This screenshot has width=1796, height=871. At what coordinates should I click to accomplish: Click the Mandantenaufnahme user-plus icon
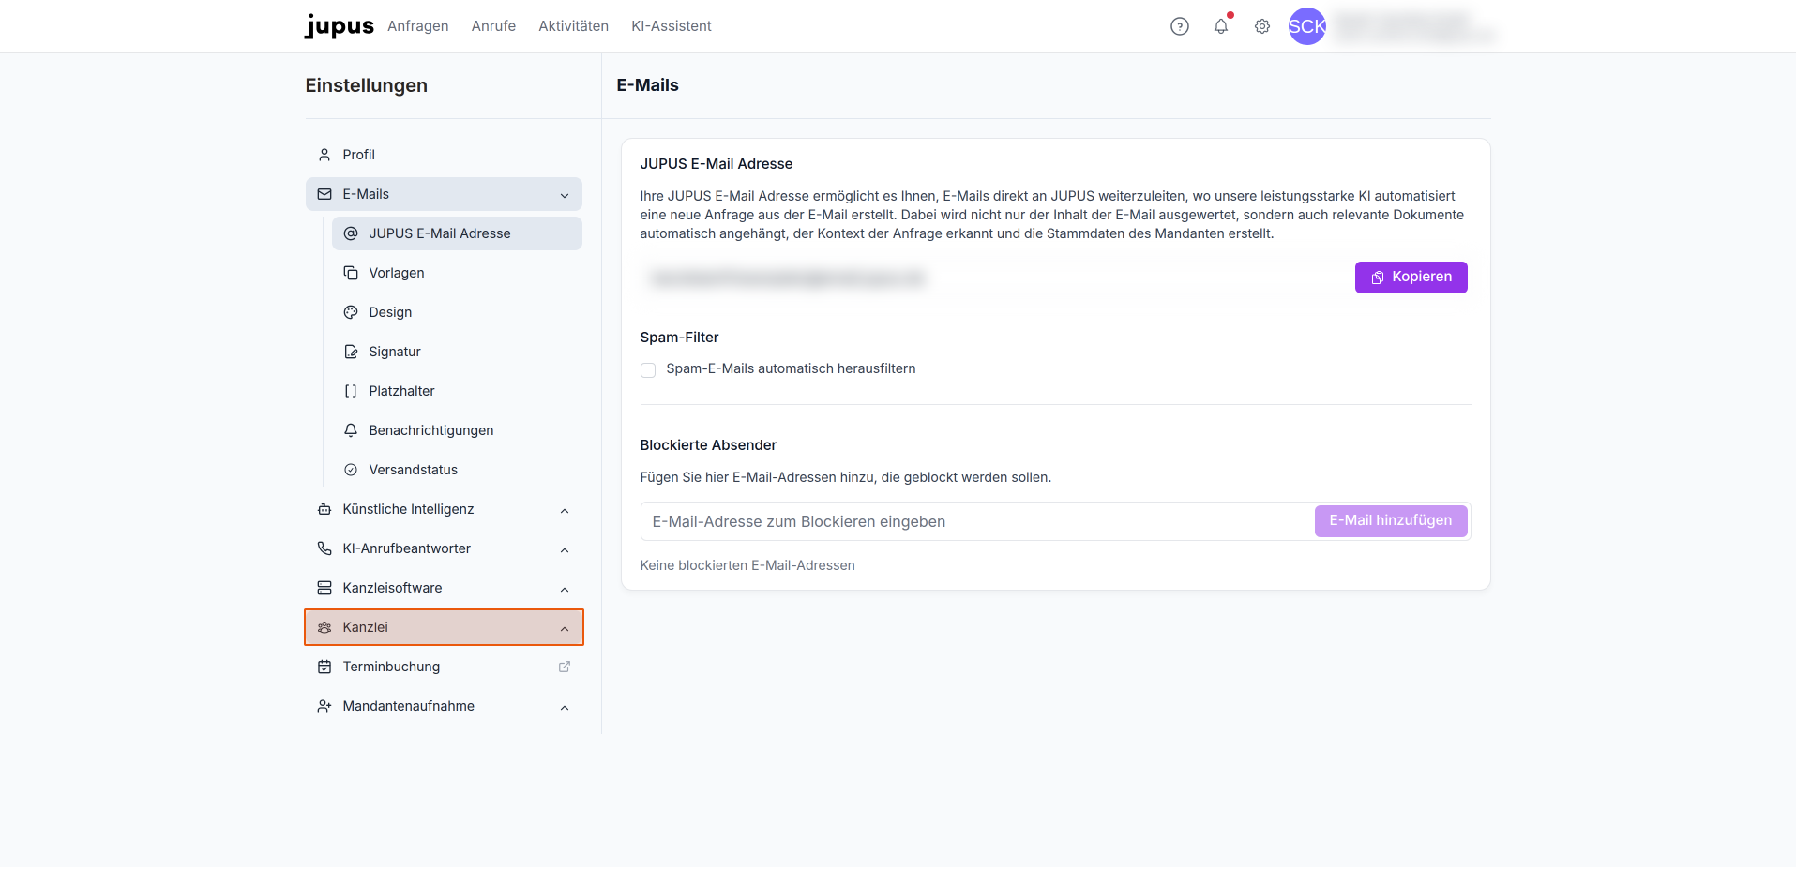coord(324,706)
